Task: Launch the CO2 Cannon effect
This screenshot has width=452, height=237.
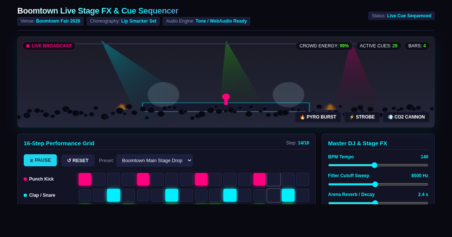Action: pyautogui.click(x=406, y=117)
